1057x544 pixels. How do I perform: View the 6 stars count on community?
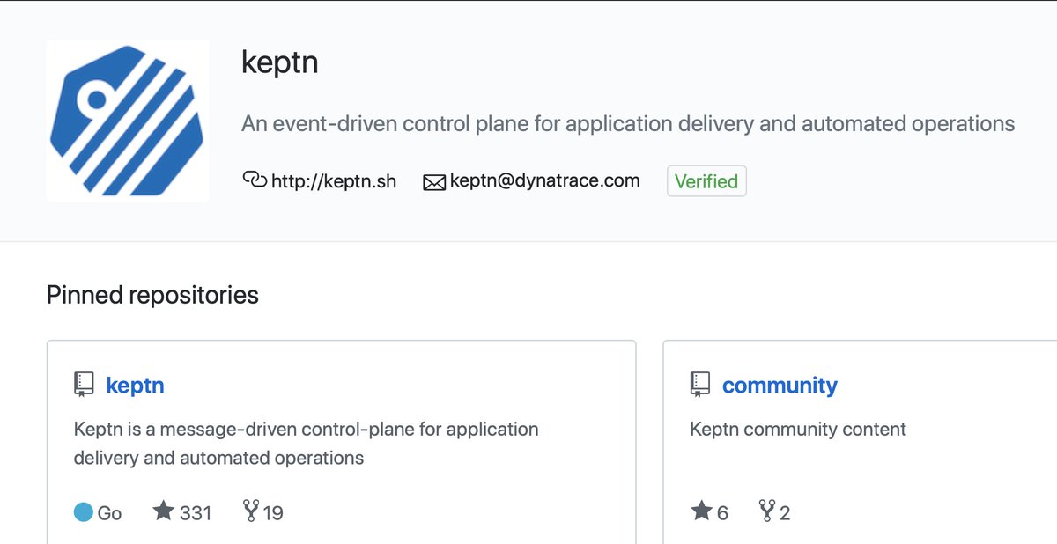pos(723,512)
